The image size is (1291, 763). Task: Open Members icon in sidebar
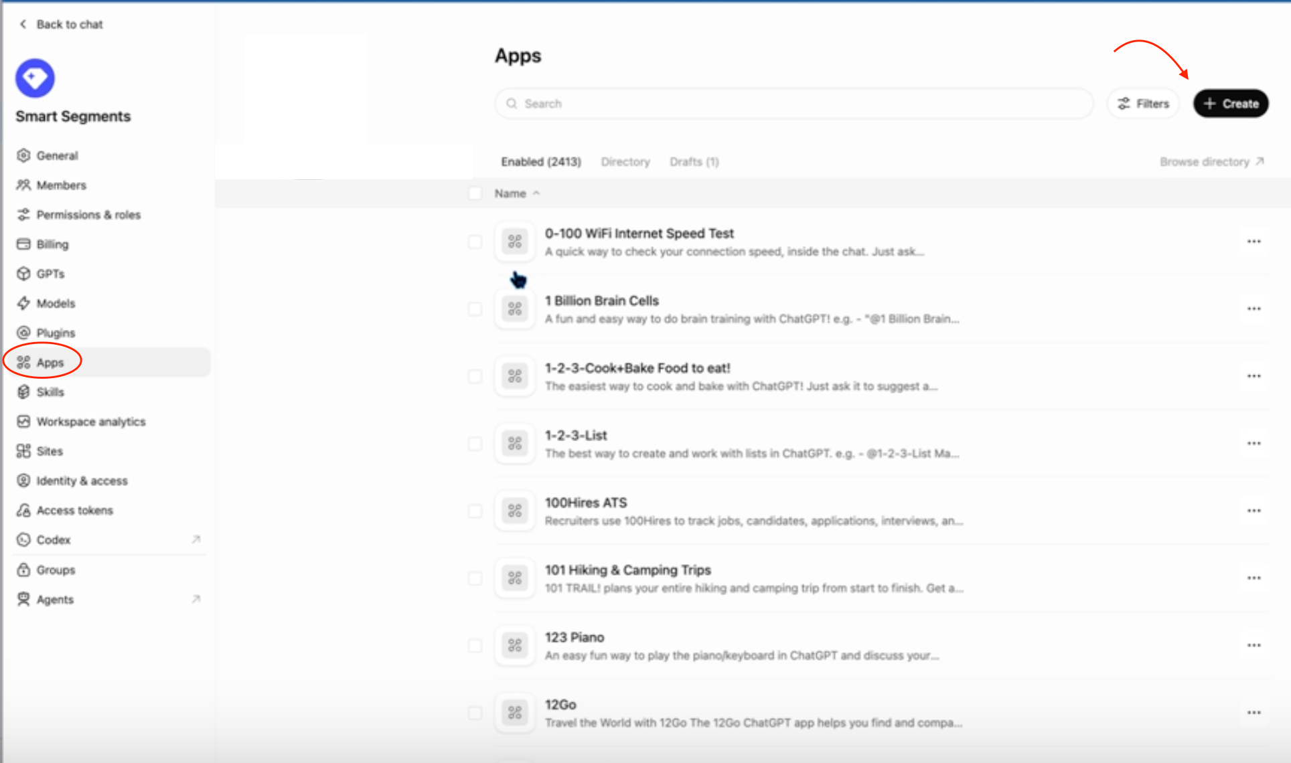coord(23,185)
